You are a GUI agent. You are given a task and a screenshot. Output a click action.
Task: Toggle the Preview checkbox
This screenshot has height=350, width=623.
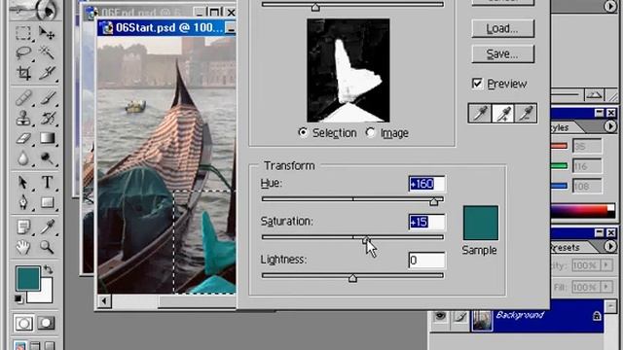click(x=477, y=84)
